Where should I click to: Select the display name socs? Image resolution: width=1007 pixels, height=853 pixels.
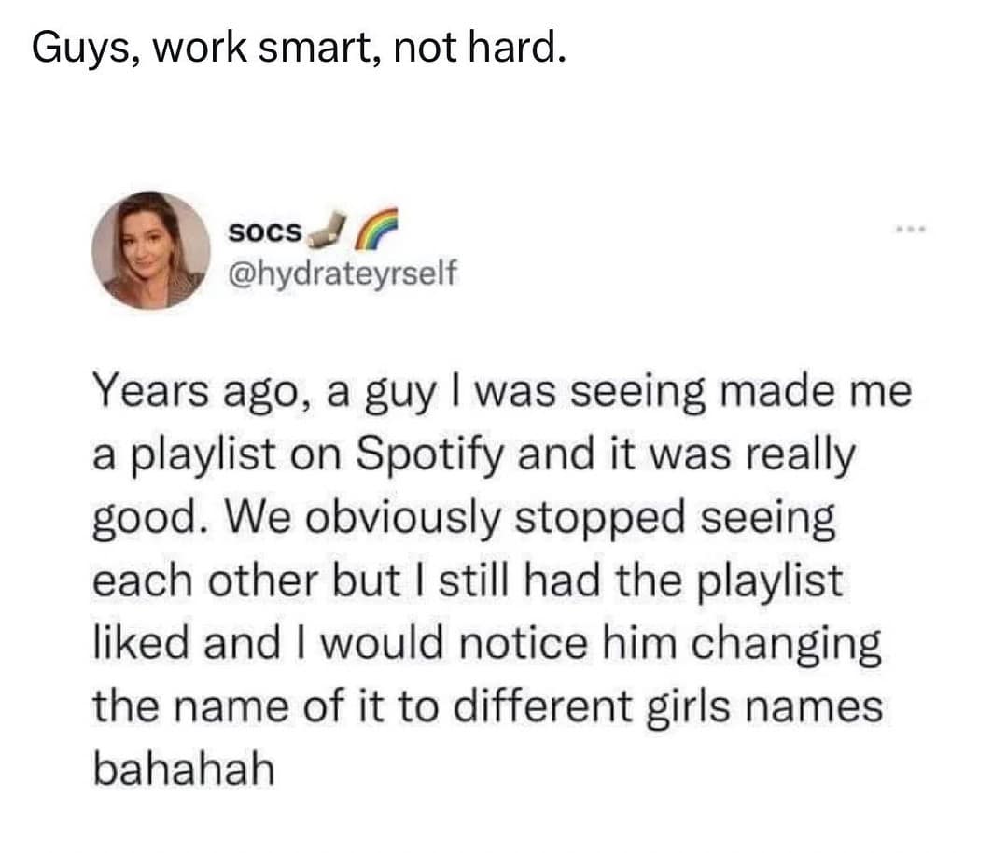point(264,231)
